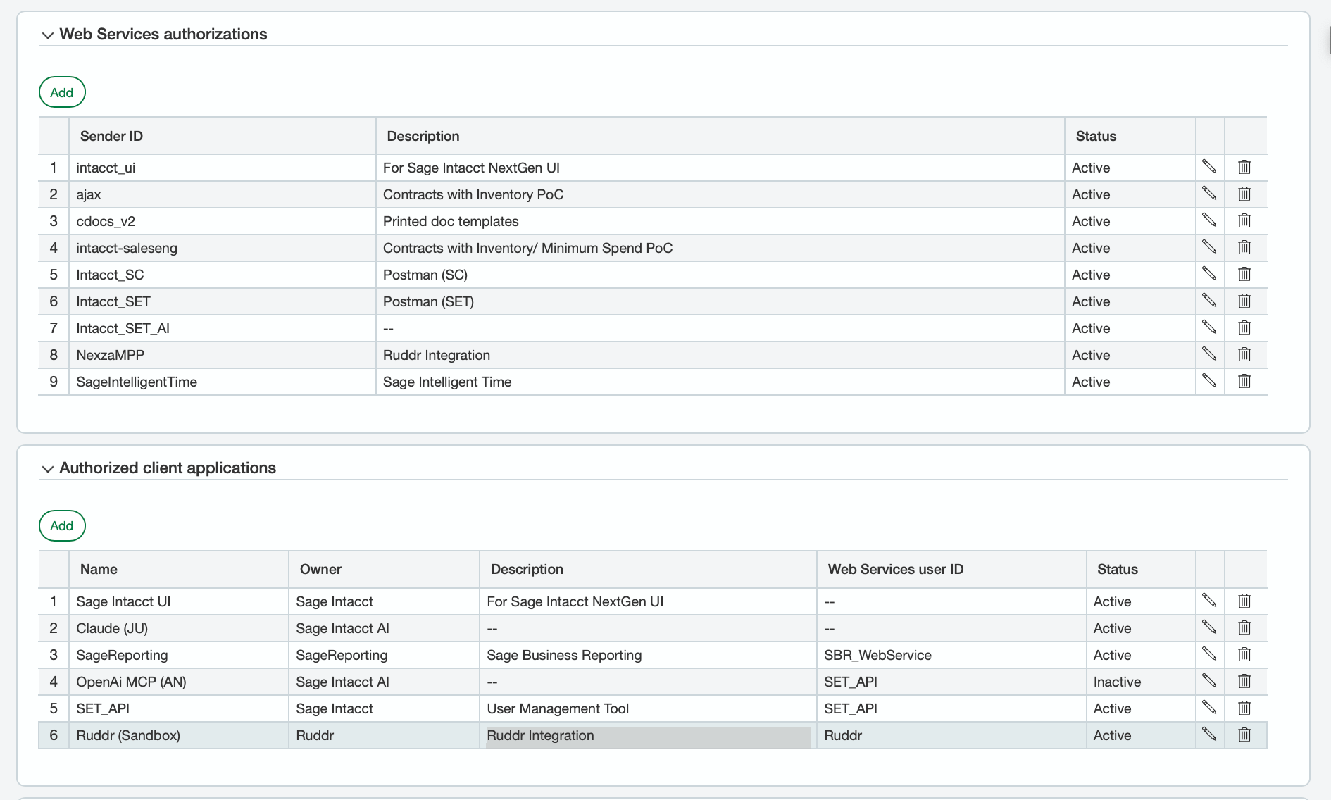
Task: Click the Web Services authorizations heading
Action: coord(163,34)
